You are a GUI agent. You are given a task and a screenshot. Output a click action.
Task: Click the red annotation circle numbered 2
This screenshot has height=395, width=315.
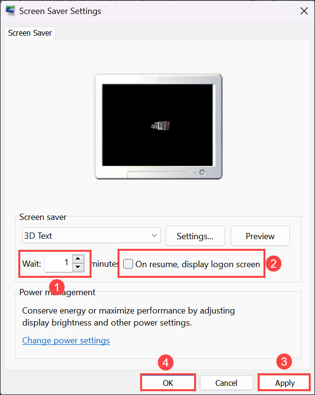pos(274,264)
